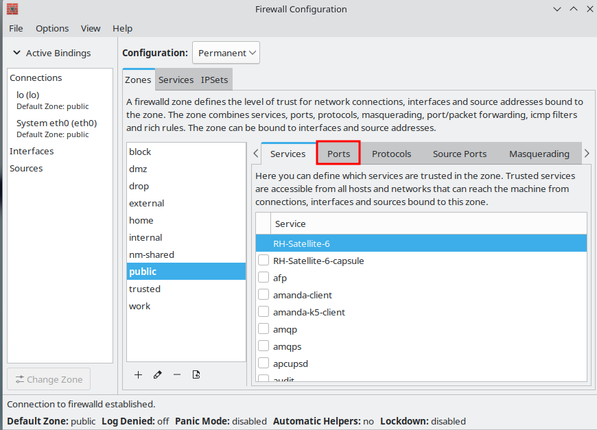Image resolution: width=597 pixels, height=430 pixels.
Task: Enable the afp service checkbox
Action: pos(263,278)
